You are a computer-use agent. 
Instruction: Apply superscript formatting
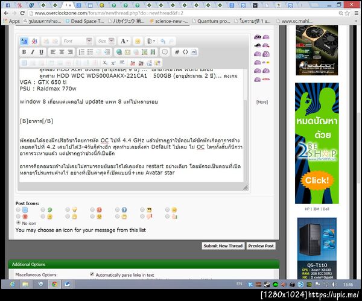point(113,63)
